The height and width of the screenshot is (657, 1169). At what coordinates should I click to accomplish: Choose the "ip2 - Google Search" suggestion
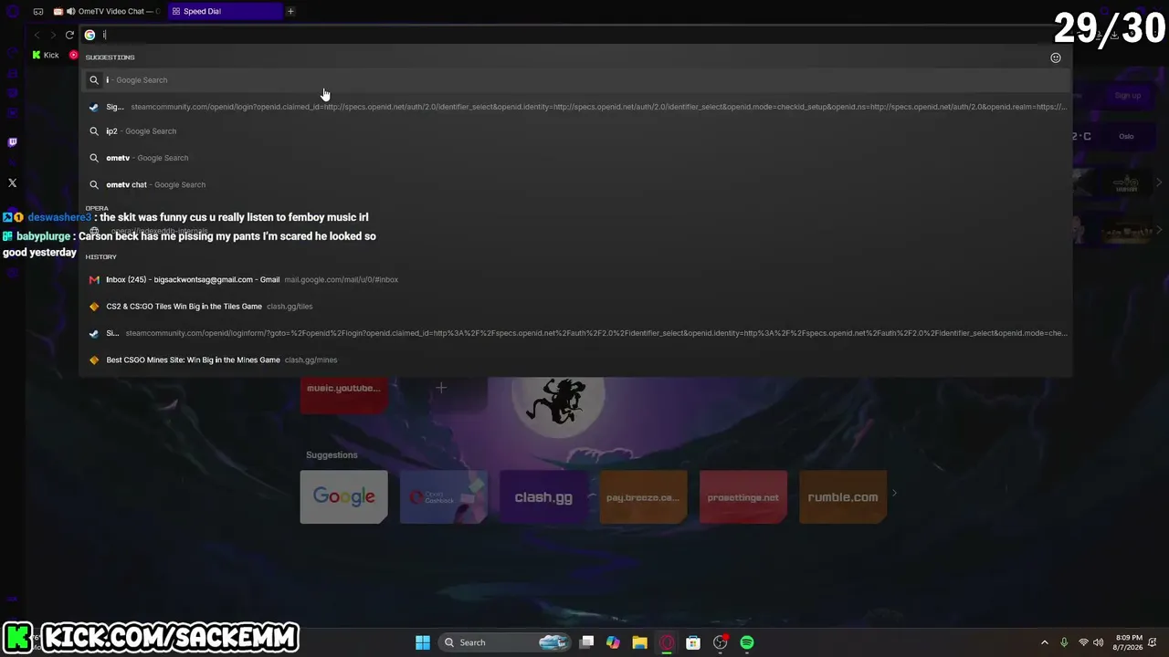[575, 131]
